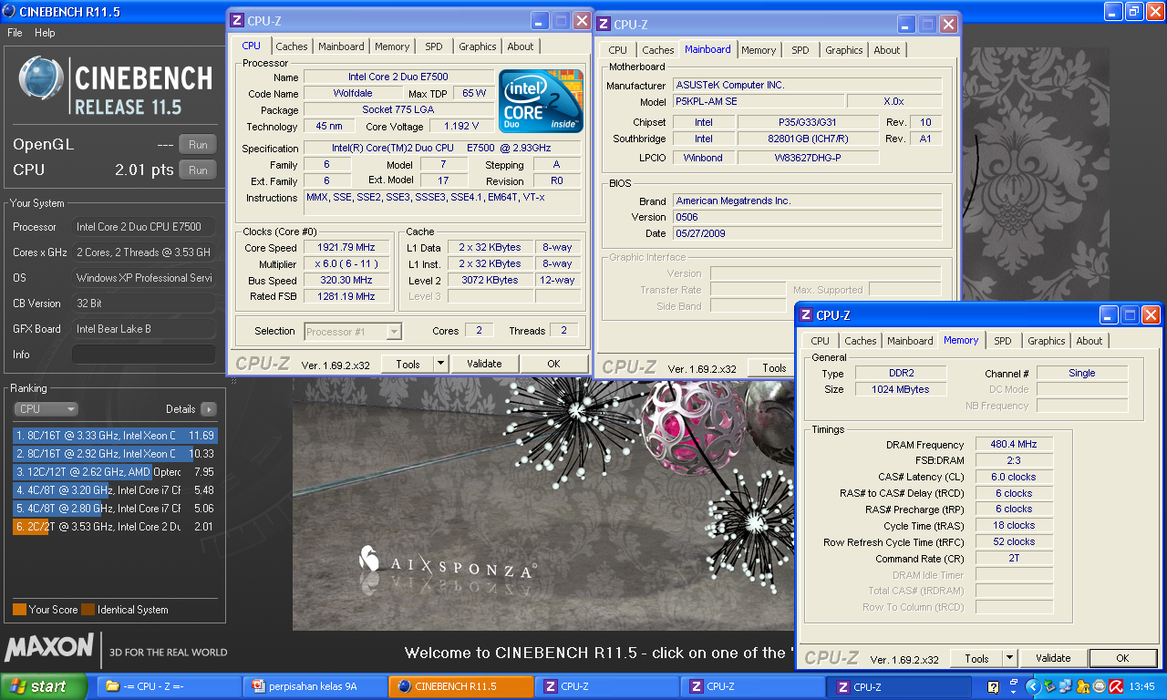Click the Z icon of the Memory window
The image size is (1167, 700).
coord(806,315)
